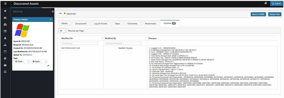Select the binoculars discovery icon in sidebar

tap(5, 24)
